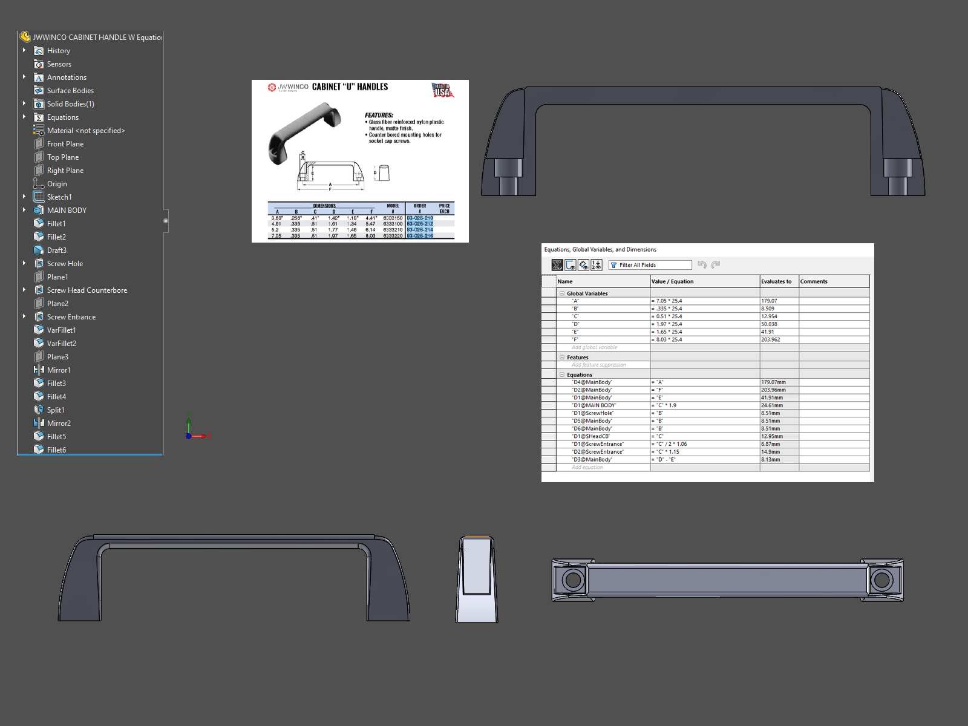Click the equation cell "= "C" * 1.9"
The image size is (968, 726).
[705, 406]
